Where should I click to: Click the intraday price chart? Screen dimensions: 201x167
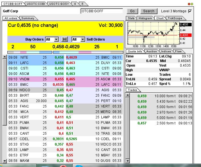(153, 33)
